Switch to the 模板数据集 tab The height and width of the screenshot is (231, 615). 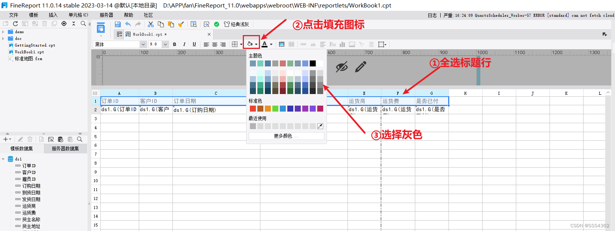22,149
